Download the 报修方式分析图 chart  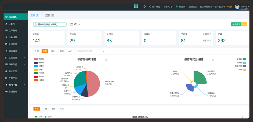[213, 59]
